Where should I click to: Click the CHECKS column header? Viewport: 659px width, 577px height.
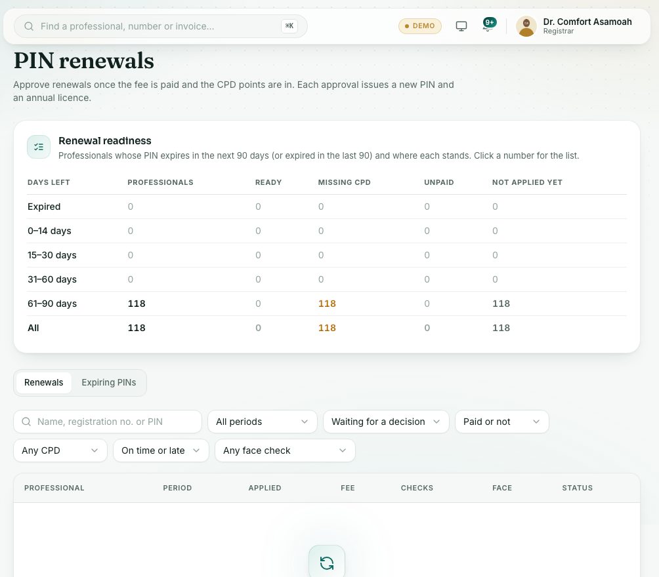pyautogui.click(x=417, y=488)
